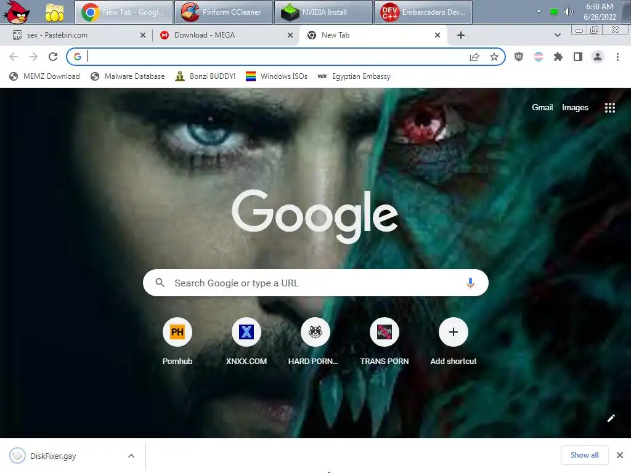This screenshot has width=631, height=473.
Task: Open the Google apps grid
Action: pos(609,108)
